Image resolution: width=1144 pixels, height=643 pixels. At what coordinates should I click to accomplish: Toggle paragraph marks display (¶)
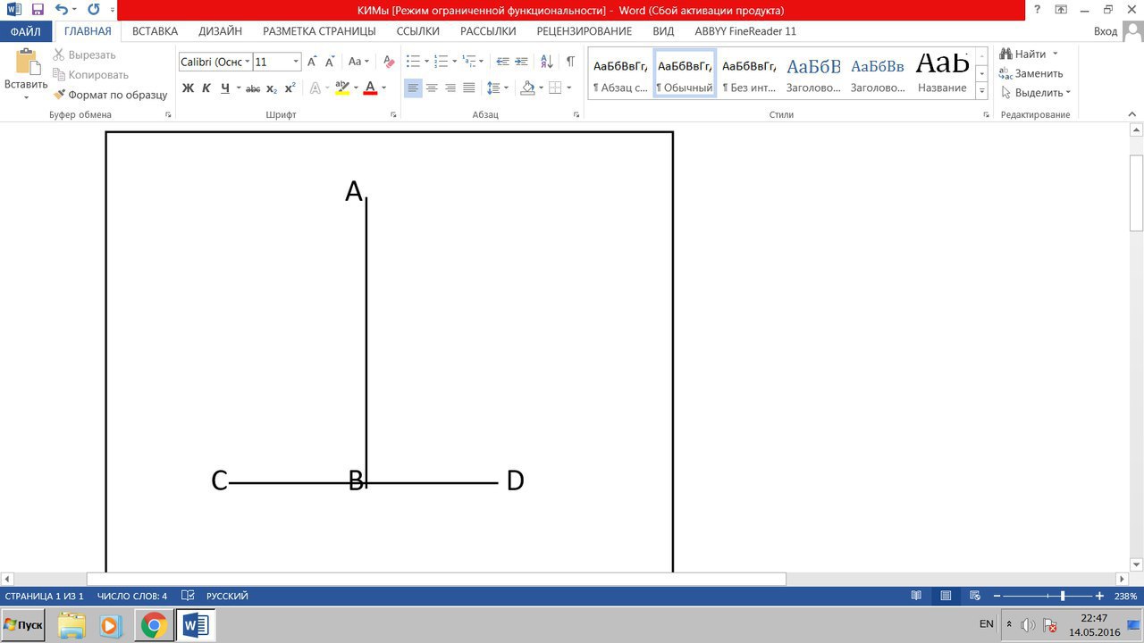pos(570,62)
